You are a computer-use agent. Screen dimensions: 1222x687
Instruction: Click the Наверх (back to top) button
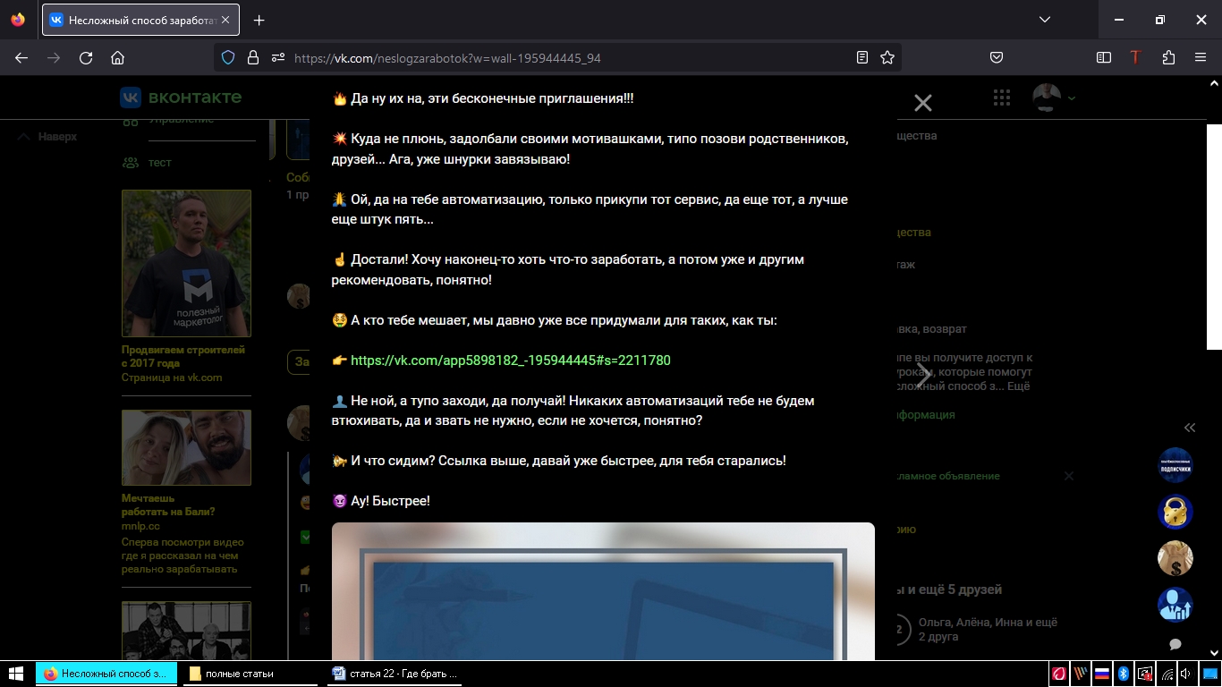[47, 137]
